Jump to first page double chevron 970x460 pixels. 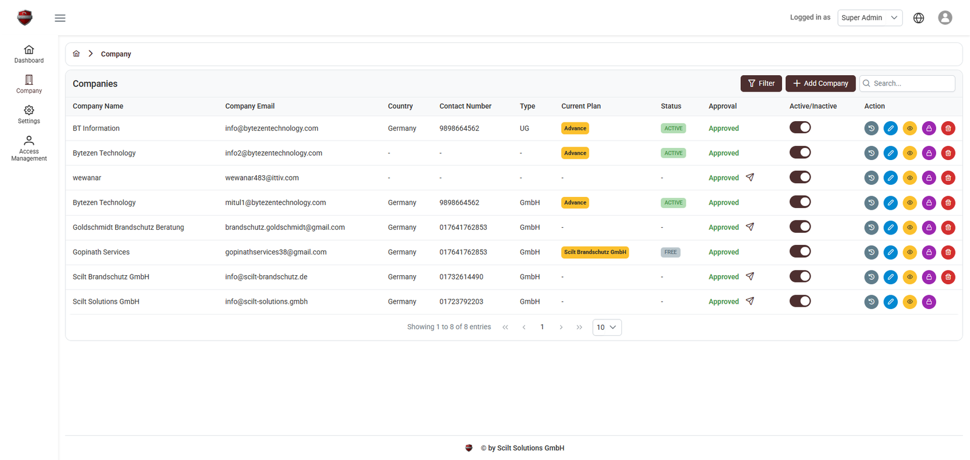pos(505,327)
